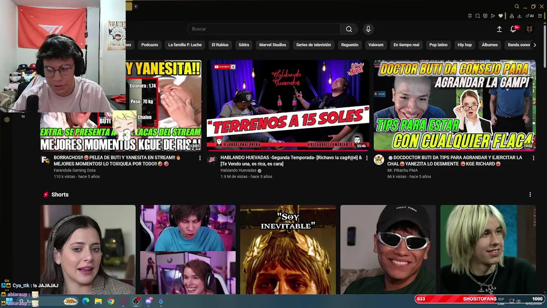This screenshot has height=308, width=547.
Task: Filter by Valorant chip
Action: (x=376, y=45)
